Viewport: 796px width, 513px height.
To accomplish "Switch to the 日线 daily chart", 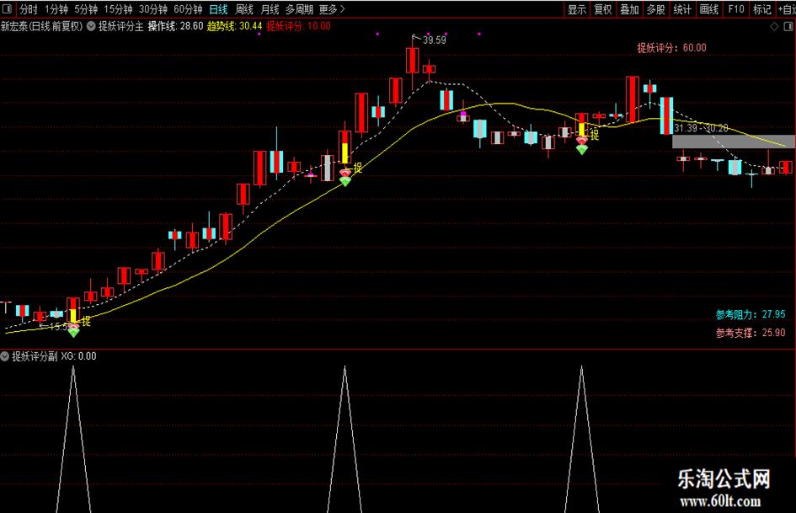I will click(x=218, y=9).
